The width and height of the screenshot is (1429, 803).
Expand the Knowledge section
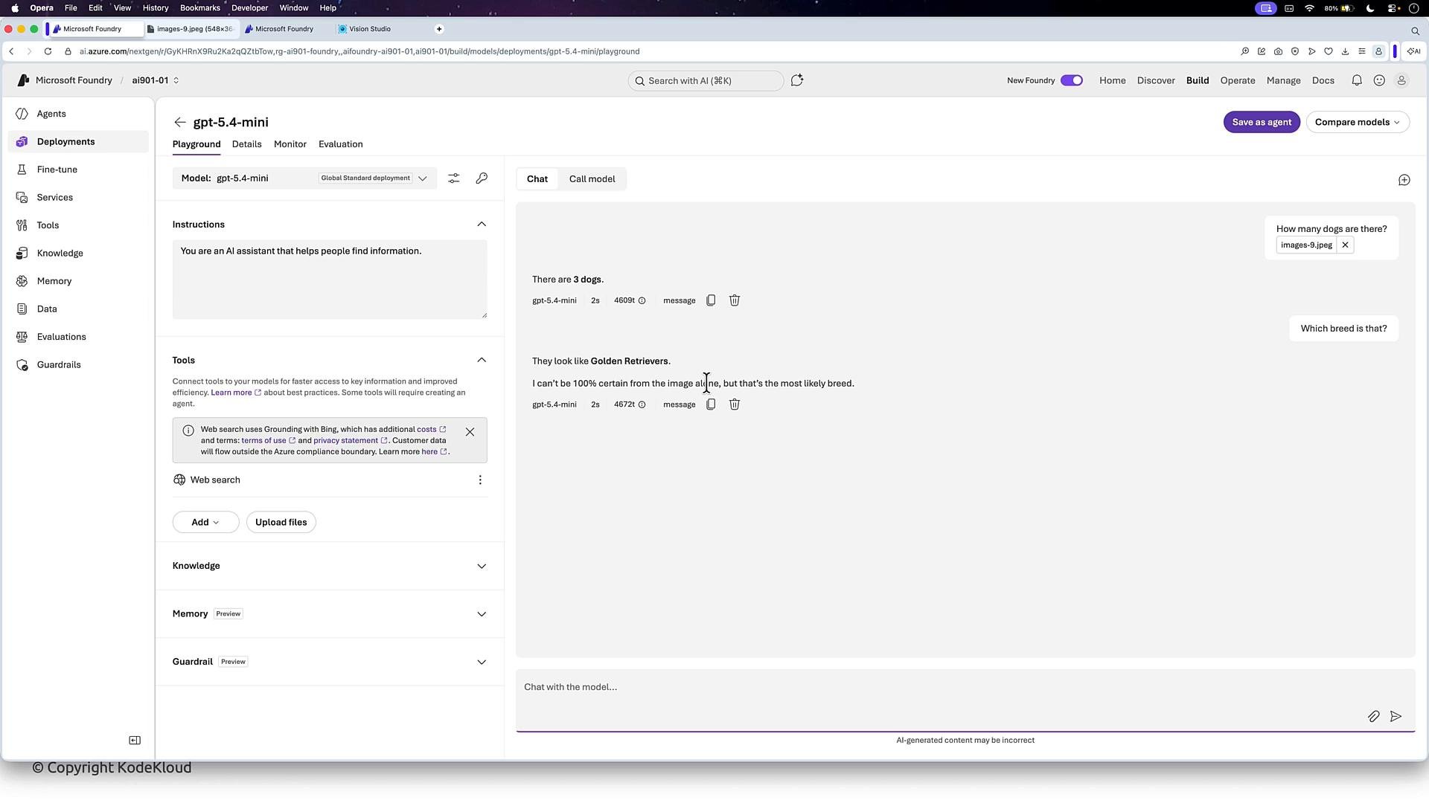tap(481, 567)
